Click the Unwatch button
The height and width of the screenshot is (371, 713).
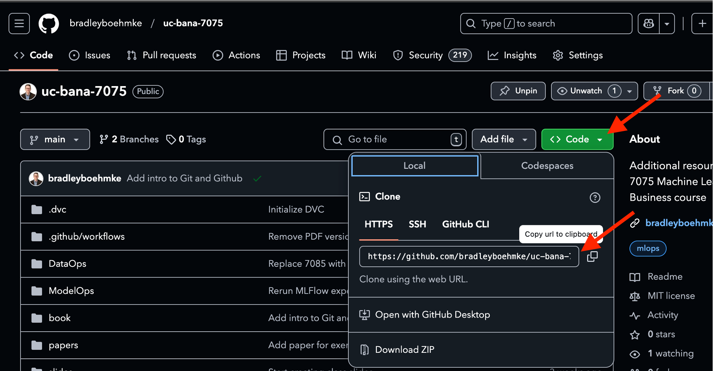tap(586, 91)
